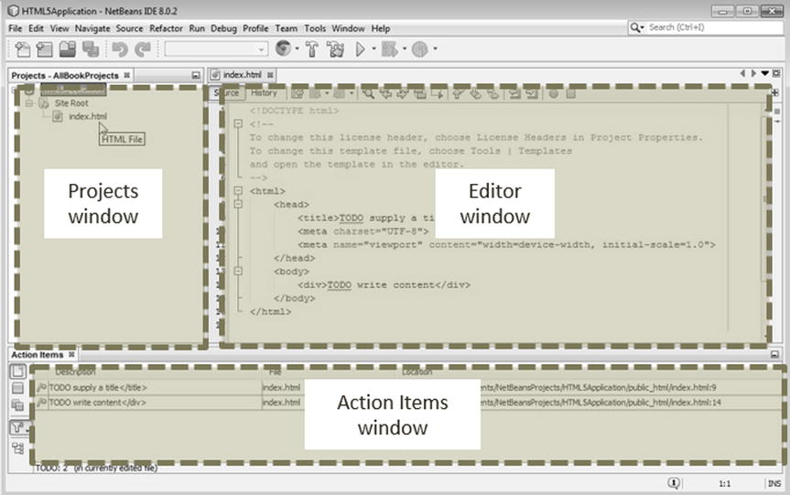Click the Chrome browser selection icon
Image resolution: width=790 pixels, height=495 pixels.
pyautogui.click(x=283, y=48)
